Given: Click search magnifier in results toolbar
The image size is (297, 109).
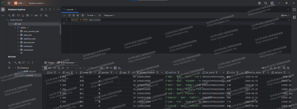Looking at the screenshot, I should (111, 68).
